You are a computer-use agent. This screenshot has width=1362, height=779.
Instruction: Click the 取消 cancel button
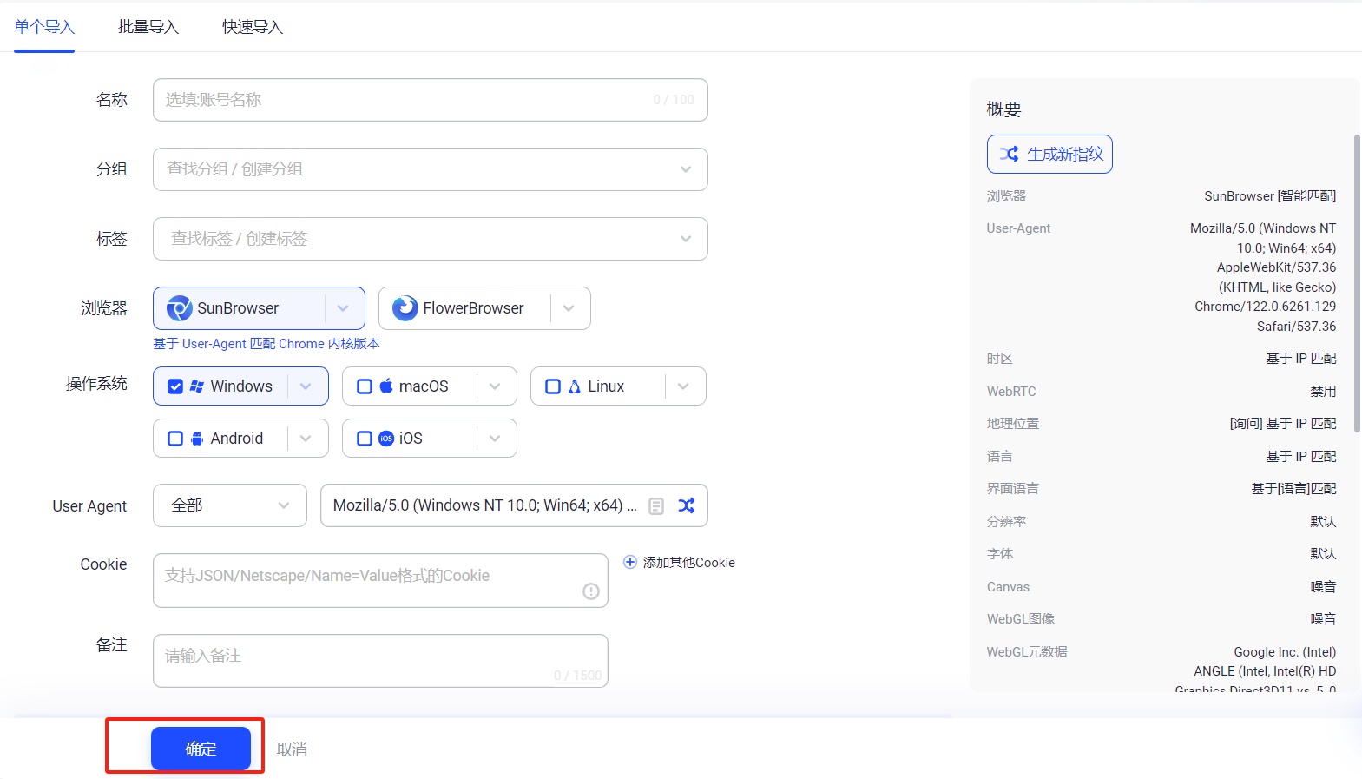(x=292, y=749)
